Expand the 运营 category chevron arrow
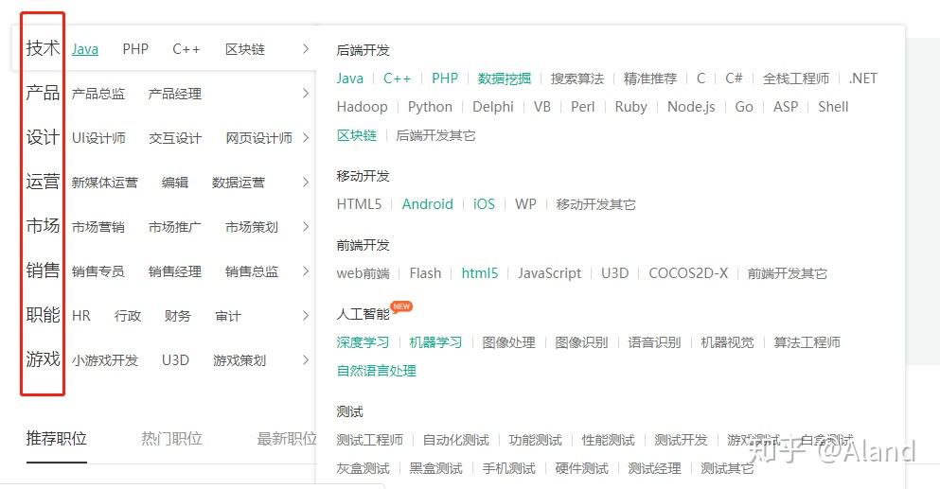This screenshot has width=940, height=489. [306, 183]
